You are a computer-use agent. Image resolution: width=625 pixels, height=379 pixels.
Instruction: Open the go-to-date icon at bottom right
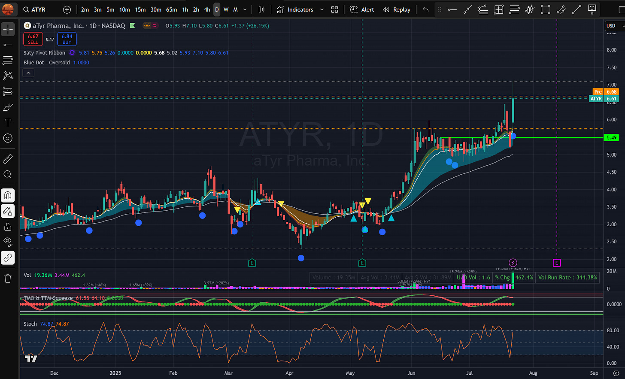(x=616, y=373)
